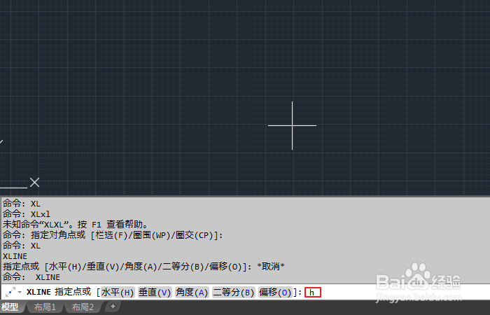Expand the recent commands dropdown arrow

(x=20, y=293)
